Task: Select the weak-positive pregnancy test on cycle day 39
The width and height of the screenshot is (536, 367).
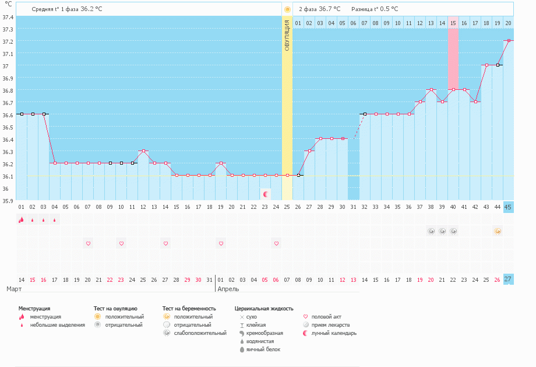Action: [442, 232]
